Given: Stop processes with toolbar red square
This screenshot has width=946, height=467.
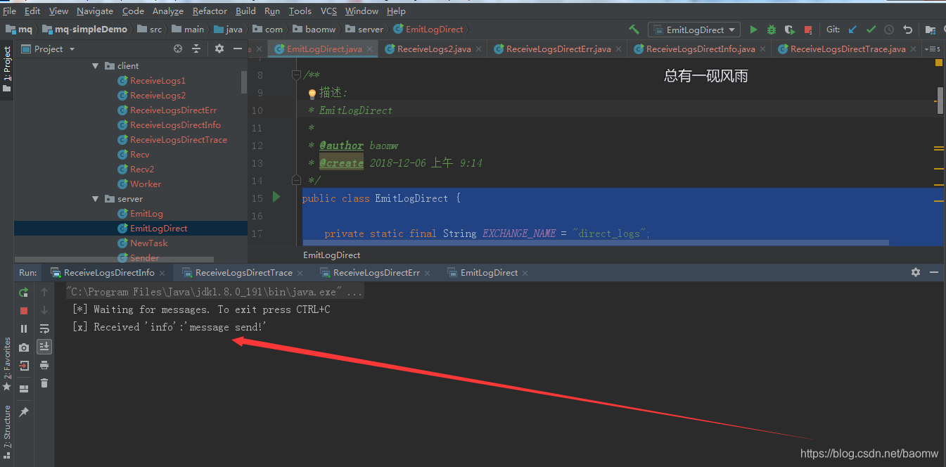Looking at the screenshot, I should (x=808, y=30).
